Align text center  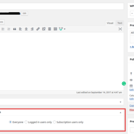26,29
